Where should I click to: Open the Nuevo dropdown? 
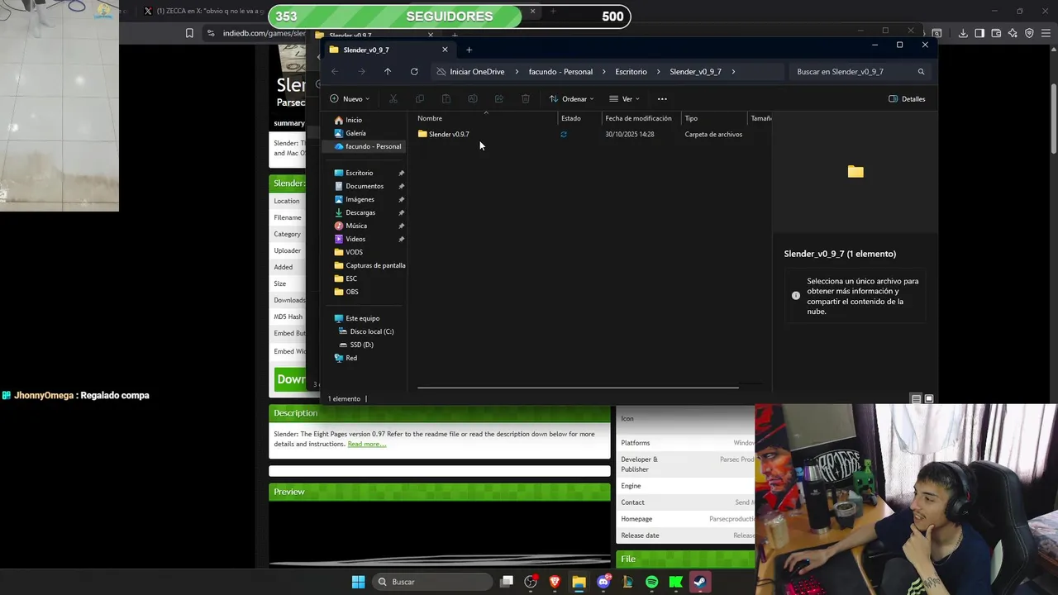[350, 99]
